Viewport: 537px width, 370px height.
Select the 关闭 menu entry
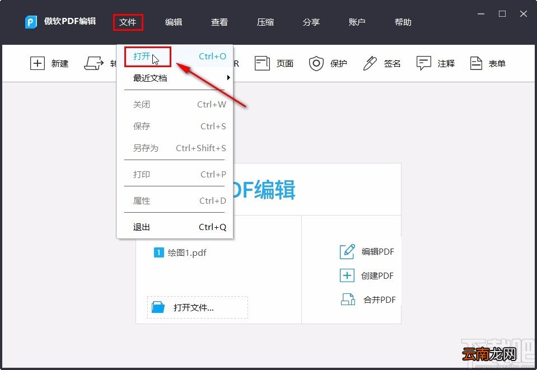(175, 104)
